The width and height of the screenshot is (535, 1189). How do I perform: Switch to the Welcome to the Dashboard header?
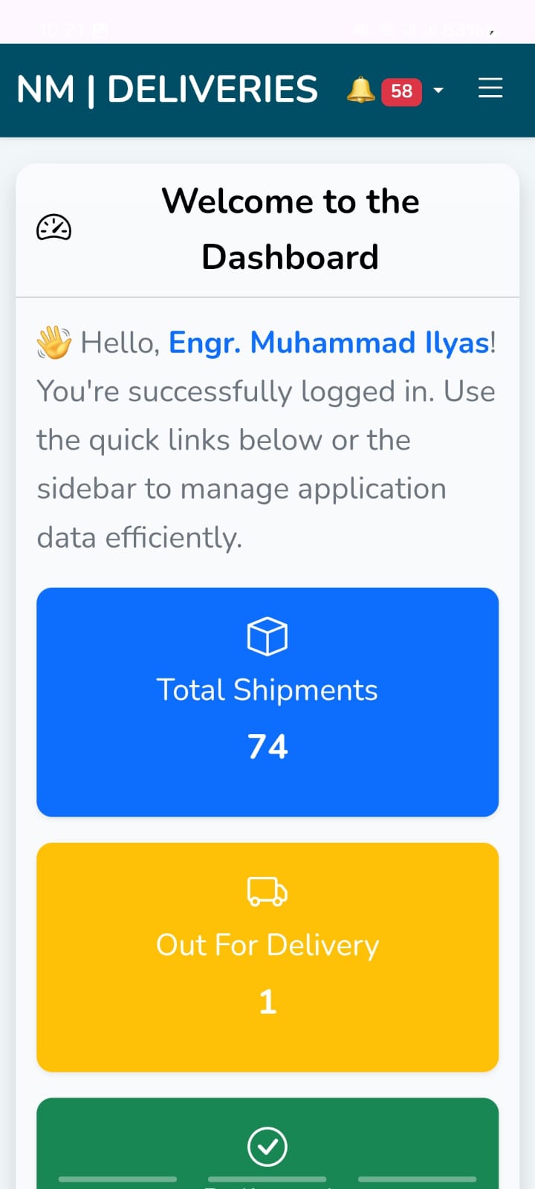290,229
